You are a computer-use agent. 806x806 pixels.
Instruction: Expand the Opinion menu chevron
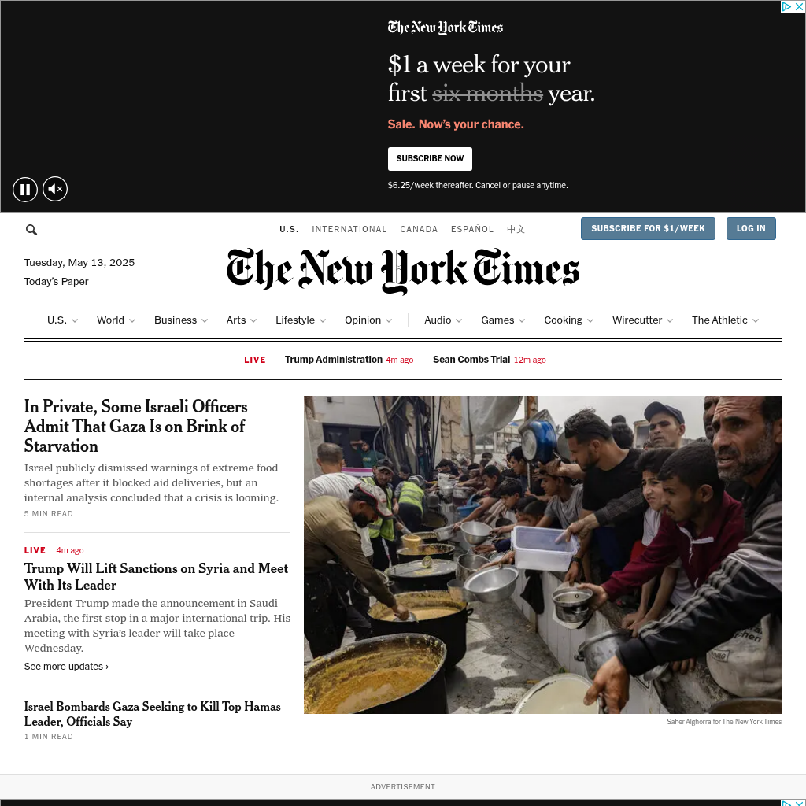389,320
